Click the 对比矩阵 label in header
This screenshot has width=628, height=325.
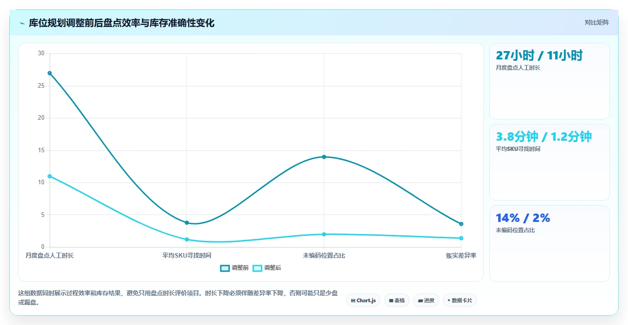pos(597,22)
